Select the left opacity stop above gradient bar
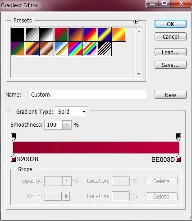Image resolution: width=192 pixels, height=221 pixels. click(13, 137)
